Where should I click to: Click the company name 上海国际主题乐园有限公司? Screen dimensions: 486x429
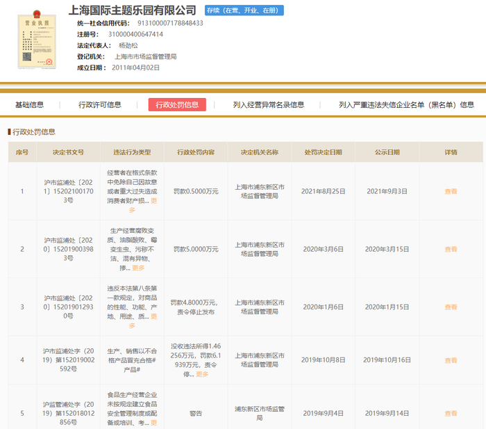tap(132, 10)
